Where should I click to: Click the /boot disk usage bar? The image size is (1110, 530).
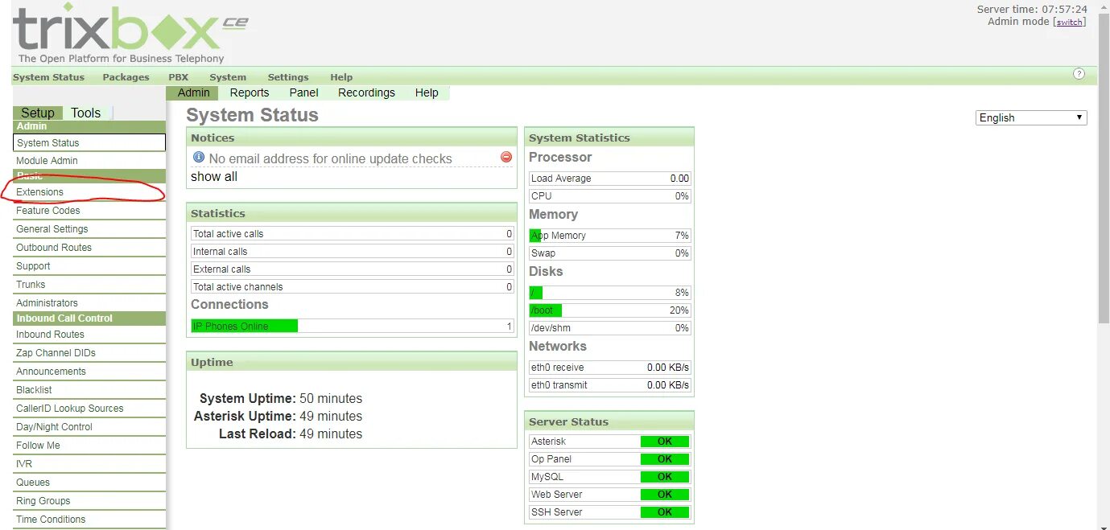(610, 310)
